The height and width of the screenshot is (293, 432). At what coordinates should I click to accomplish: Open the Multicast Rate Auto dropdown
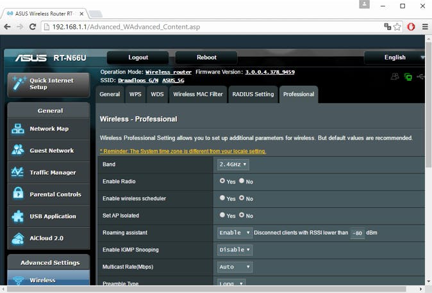pyautogui.click(x=235, y=267)
